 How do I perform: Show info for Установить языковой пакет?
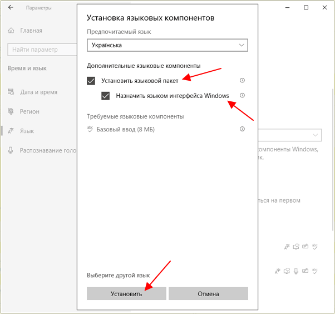tap(242, 80)
